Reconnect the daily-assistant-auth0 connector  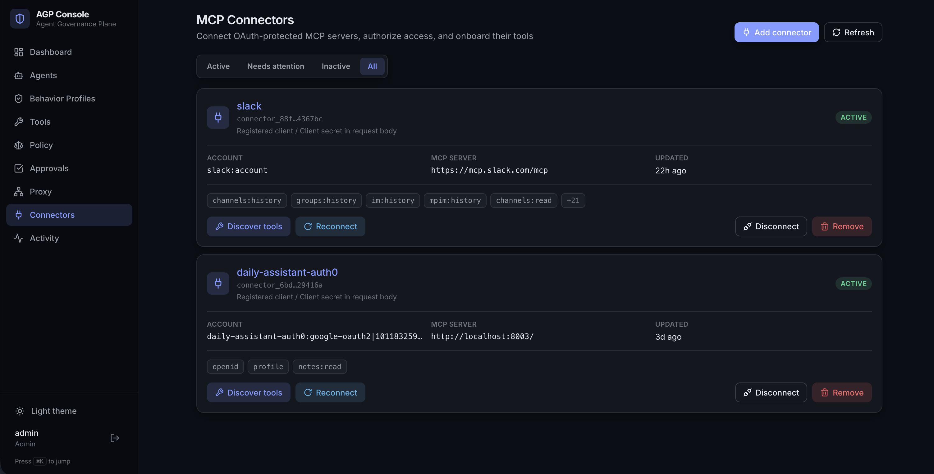coord(330,392)
